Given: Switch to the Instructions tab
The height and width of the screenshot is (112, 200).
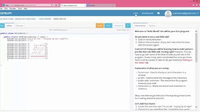Looking at the screenshot, I should (140, 26).
